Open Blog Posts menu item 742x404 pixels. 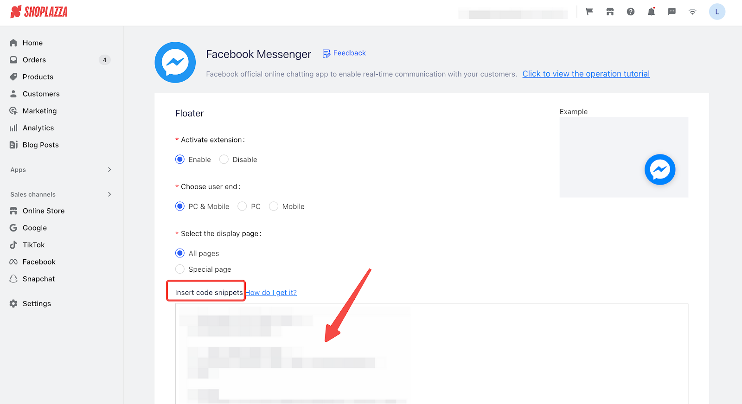point(41,145)
